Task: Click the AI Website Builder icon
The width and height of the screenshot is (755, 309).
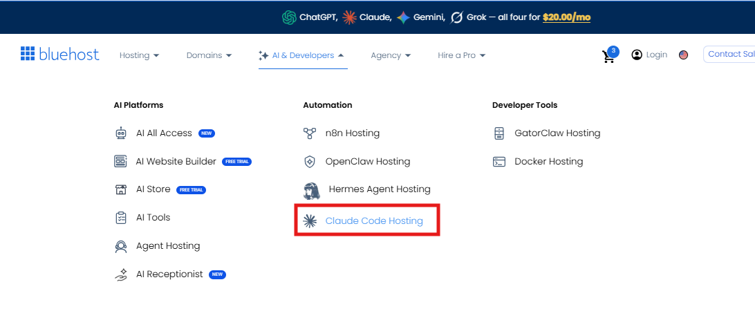Action: (120, 161)
